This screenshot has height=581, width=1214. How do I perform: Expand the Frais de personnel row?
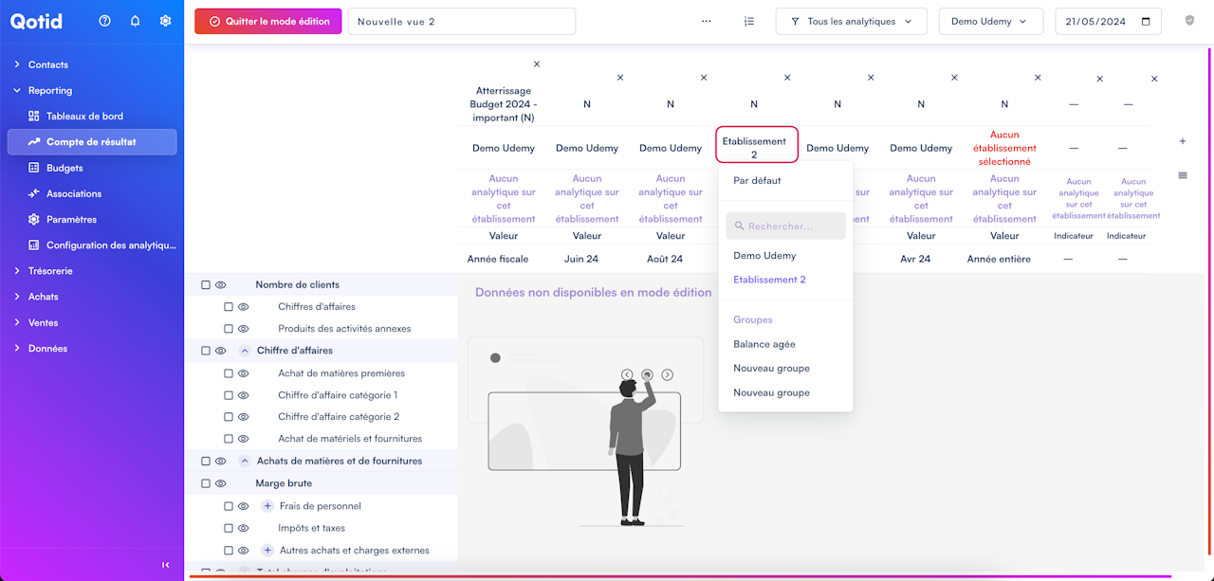point(267,506)
